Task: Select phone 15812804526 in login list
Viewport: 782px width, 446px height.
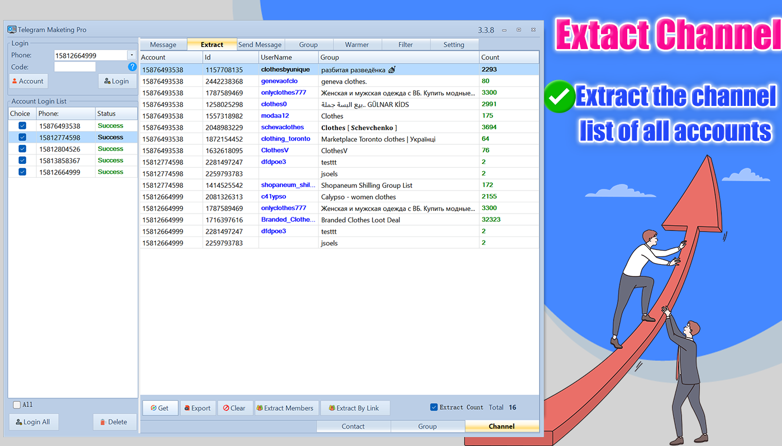Action: 60,149
